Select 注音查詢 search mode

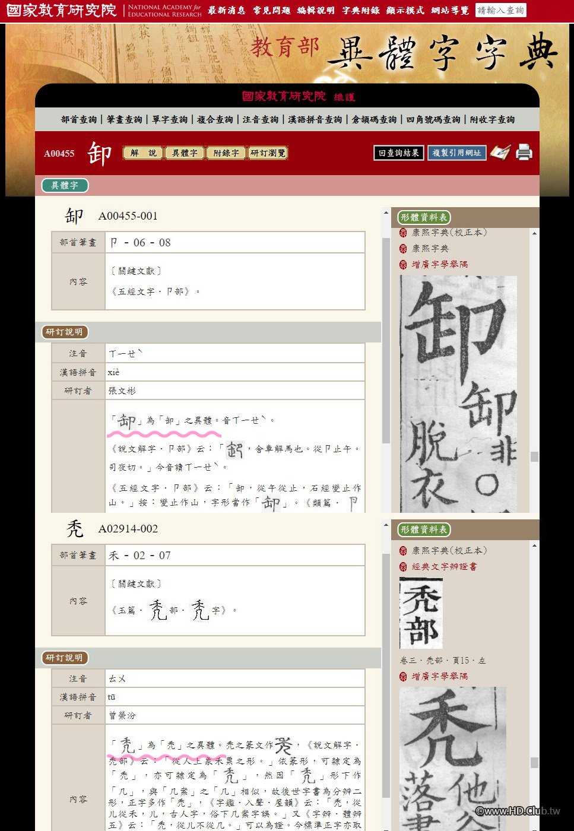tap(261, 119)
